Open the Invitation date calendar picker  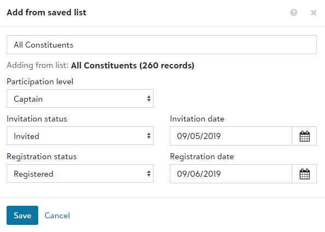(x=304, y=136)
